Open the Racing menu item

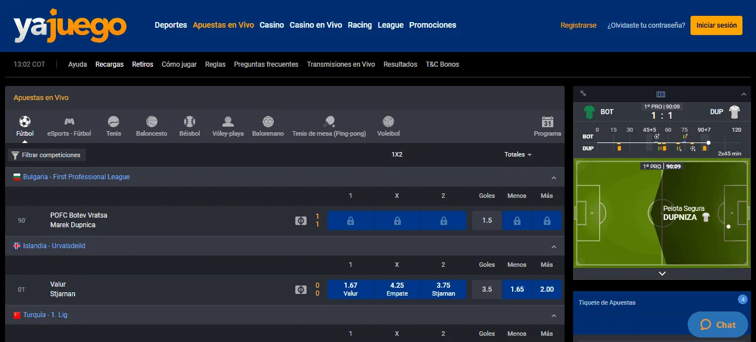(360, 25)
